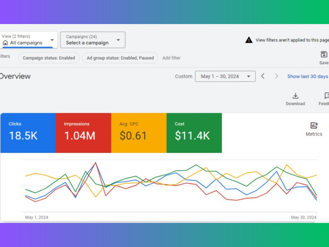Remove or edit Campaign status: Enabled filter
The image size is (329, 247).
coord(49,58)
